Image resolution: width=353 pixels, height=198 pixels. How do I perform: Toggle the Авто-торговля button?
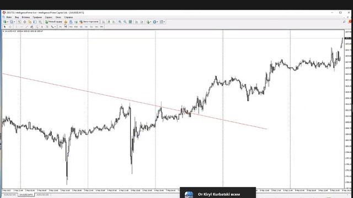[x=89, y=22]
